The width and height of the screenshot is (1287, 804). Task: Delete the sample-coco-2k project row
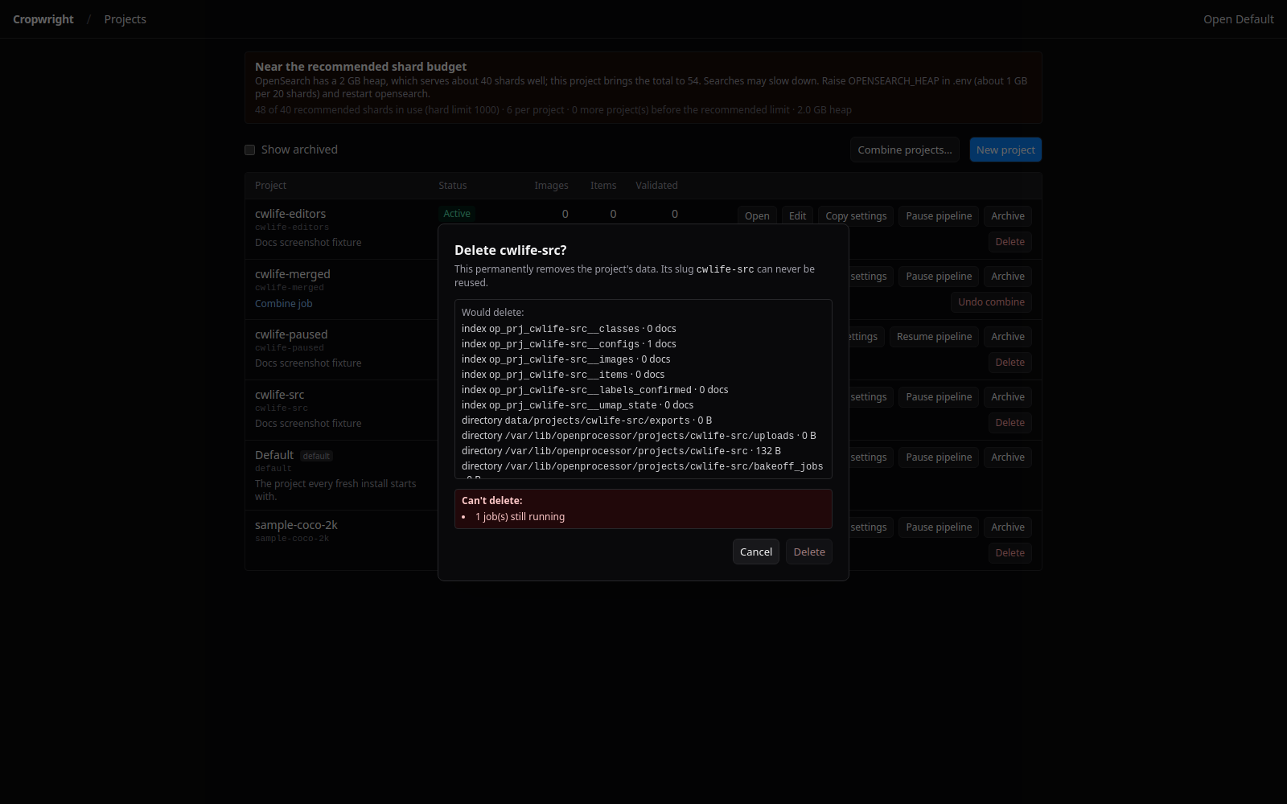tap(1009, 552)
